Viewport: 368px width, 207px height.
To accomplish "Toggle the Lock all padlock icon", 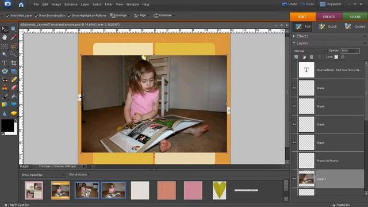I will pos(343,57).
